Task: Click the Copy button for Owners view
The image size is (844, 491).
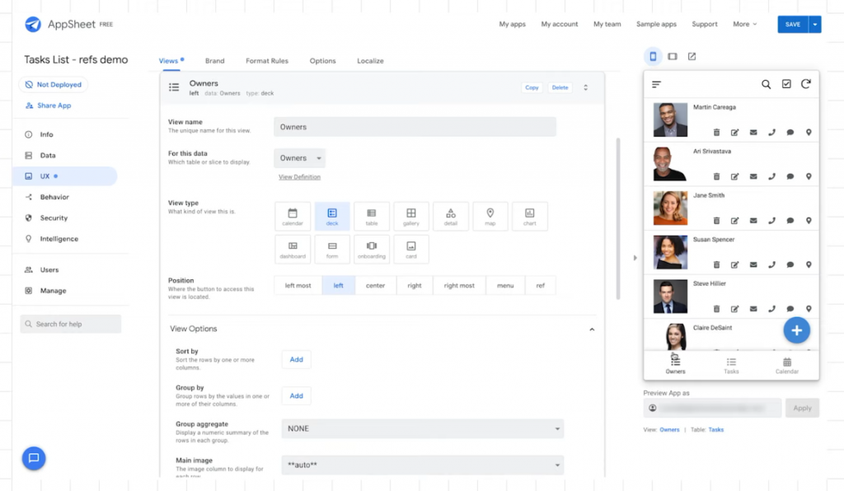Action: point(532,87)
